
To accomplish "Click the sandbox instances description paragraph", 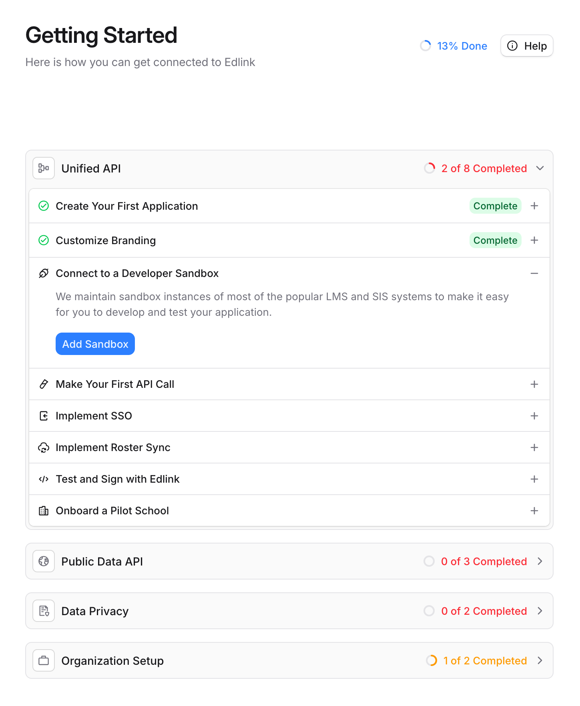I will [x=282, y=304].
